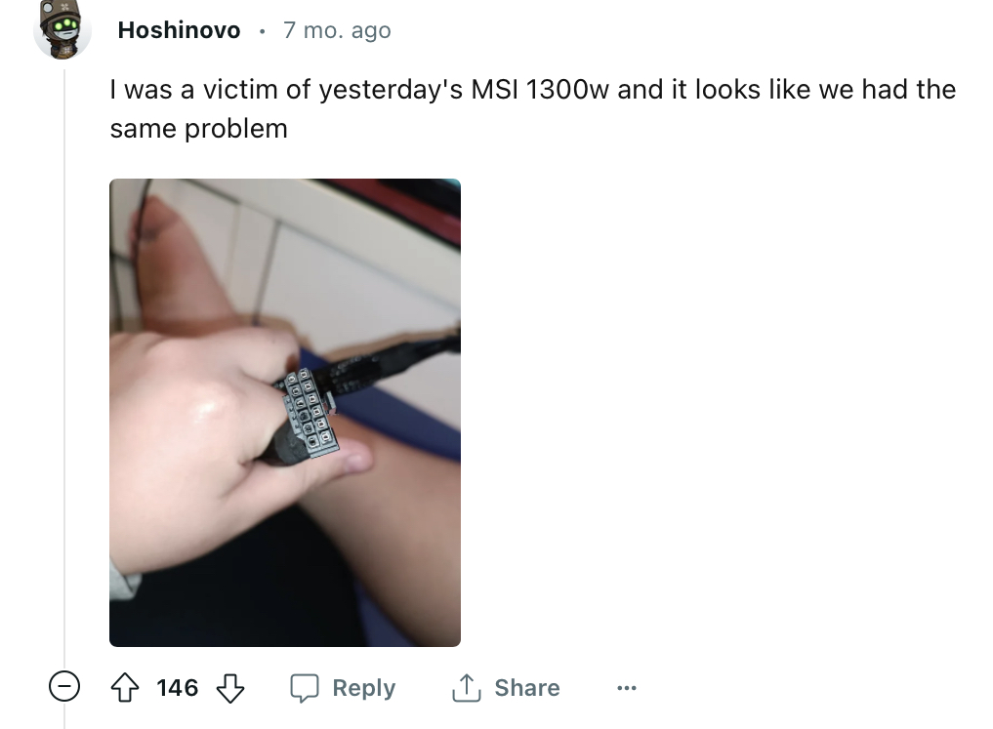993x729 pixels.
Task: Click the Reply label
Action: pos(363,688)
